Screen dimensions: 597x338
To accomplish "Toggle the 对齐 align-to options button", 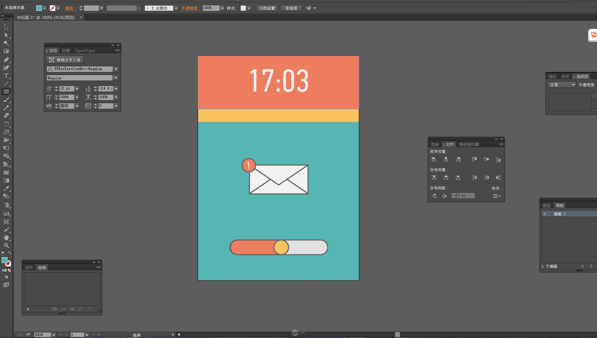I will point(497,196).
